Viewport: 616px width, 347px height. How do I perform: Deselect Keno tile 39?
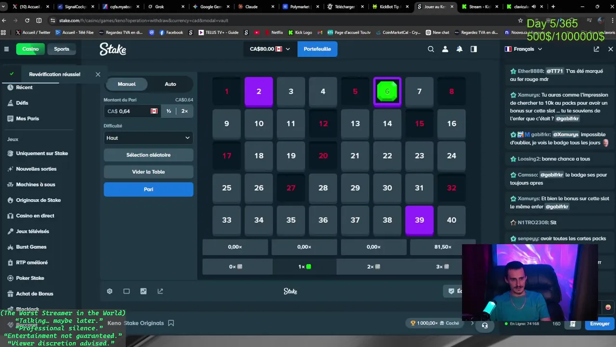(419, 220)
